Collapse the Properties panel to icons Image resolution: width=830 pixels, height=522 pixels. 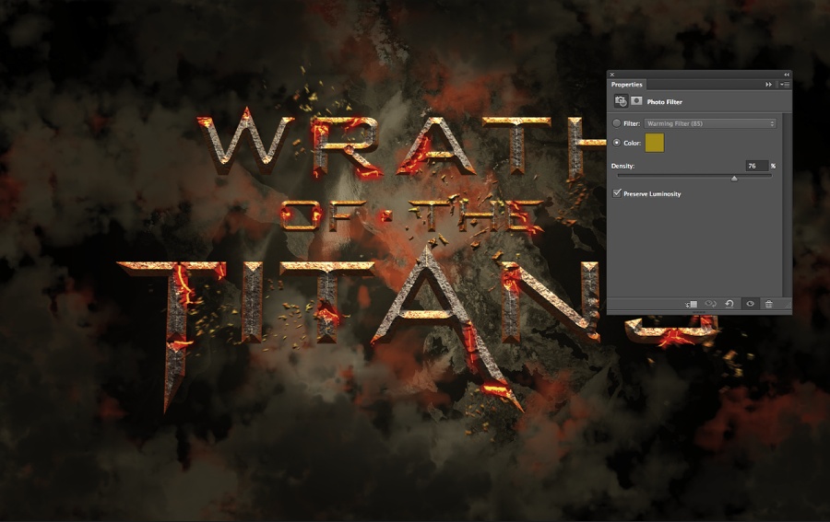pos(787,75)
